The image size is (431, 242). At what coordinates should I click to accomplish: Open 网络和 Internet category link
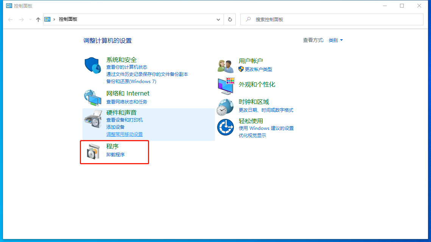coord(128,94)
